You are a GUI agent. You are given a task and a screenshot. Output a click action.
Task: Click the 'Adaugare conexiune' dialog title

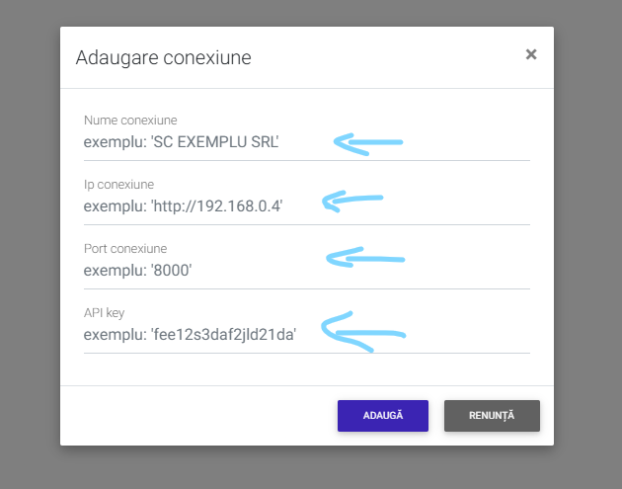coord(163,57)
